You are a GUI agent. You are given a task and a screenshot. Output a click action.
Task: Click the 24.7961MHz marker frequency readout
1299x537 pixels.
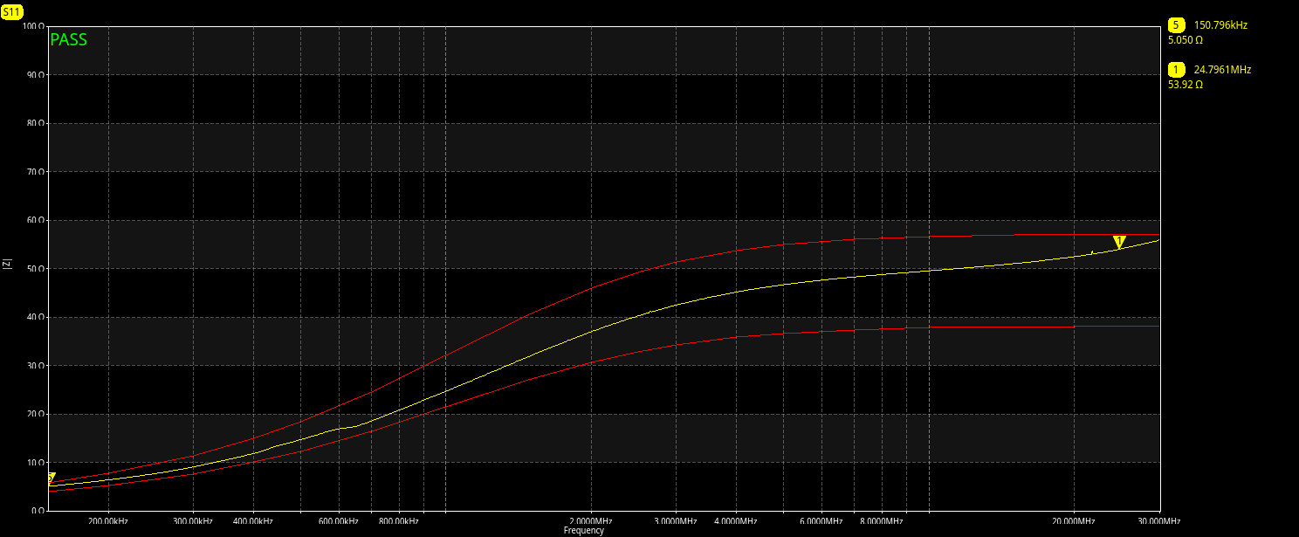tap(1222, 70)
